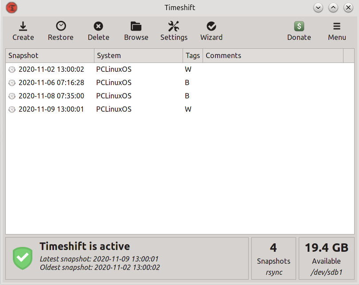Maximize window with the up-chevron button
Viewport: 359px width, 285px height.
333,8
